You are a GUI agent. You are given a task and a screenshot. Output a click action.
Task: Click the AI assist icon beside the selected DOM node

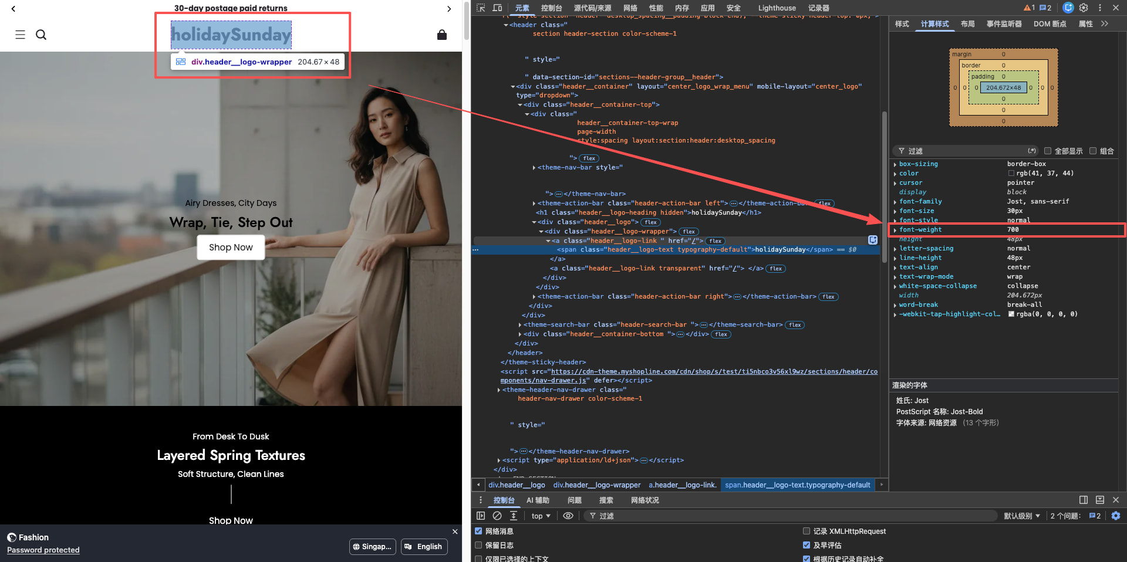coord(873,240)
